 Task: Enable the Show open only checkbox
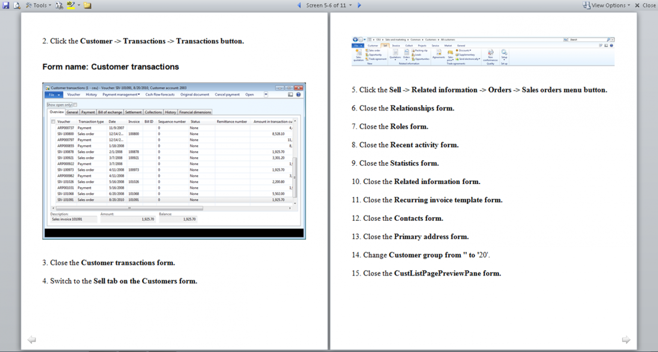pos(74,104)
